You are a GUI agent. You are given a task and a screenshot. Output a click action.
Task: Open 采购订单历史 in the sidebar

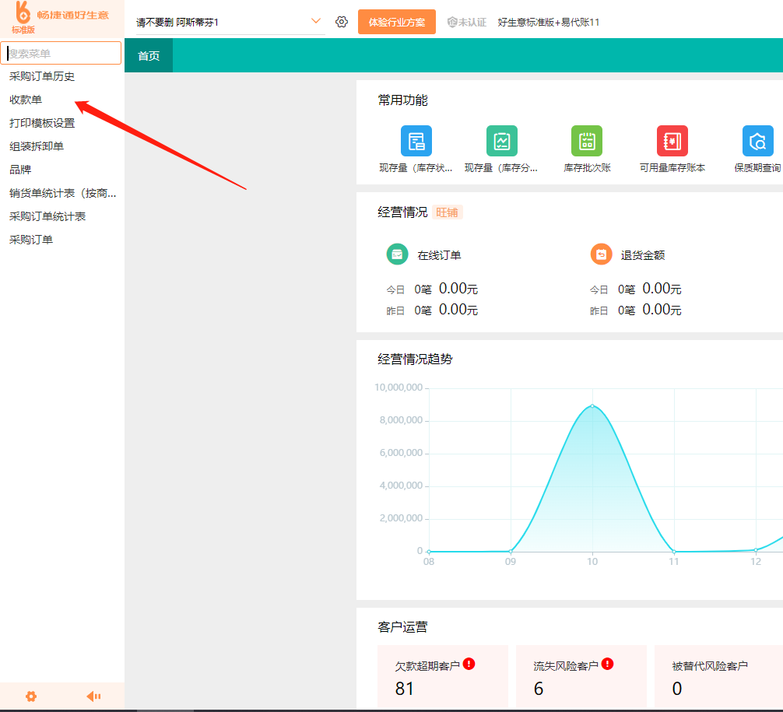42,76
